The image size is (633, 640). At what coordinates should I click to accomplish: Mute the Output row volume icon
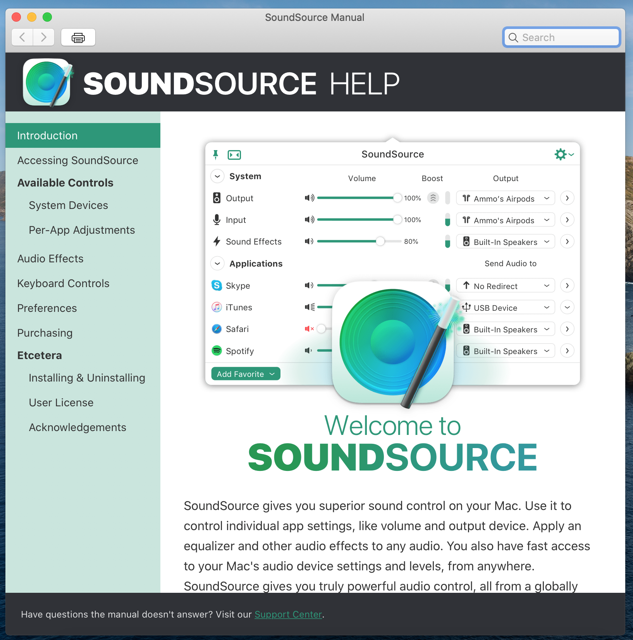point(309,198)
